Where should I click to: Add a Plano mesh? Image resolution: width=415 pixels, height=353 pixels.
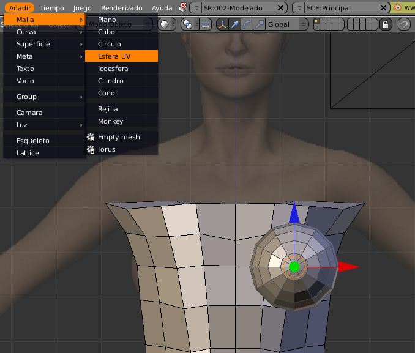[121, 20]
